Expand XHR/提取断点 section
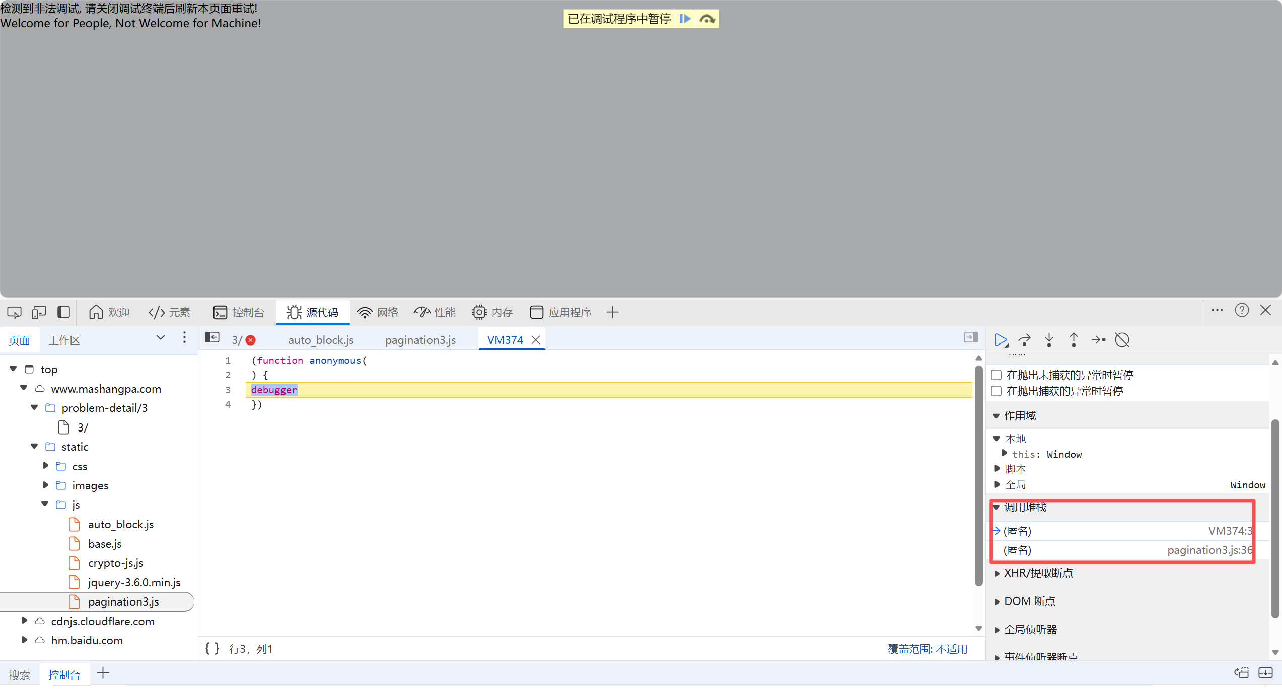The height and width of the screenshot is (689, 1282). (x=1038, y=573)
